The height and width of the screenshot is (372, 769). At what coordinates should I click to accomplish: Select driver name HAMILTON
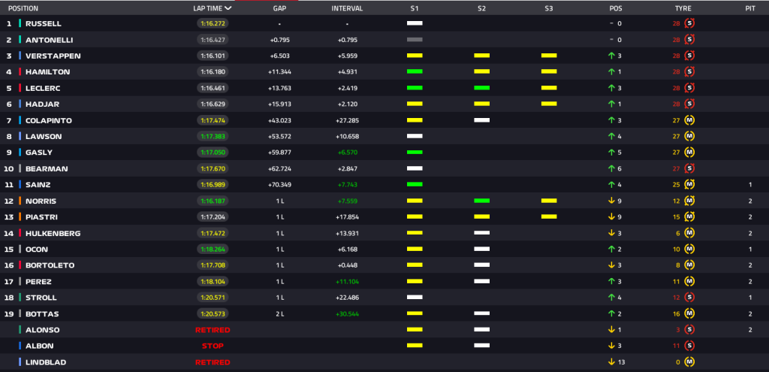(47, 71)
